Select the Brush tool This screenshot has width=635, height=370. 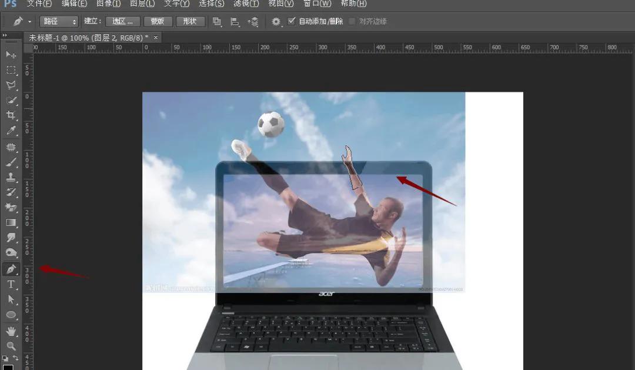pos(11,161)
